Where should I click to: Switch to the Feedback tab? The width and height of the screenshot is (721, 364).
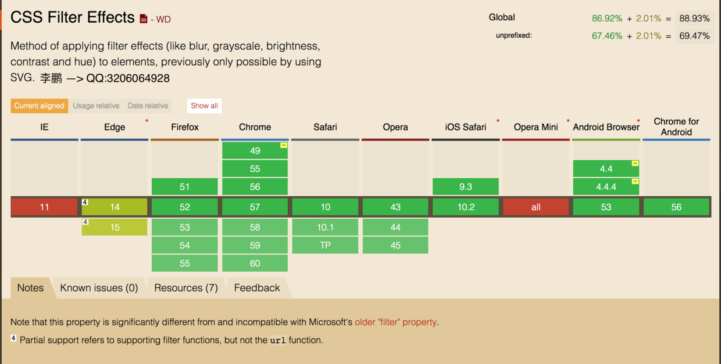pyautogui.click(x=257, y=288)
